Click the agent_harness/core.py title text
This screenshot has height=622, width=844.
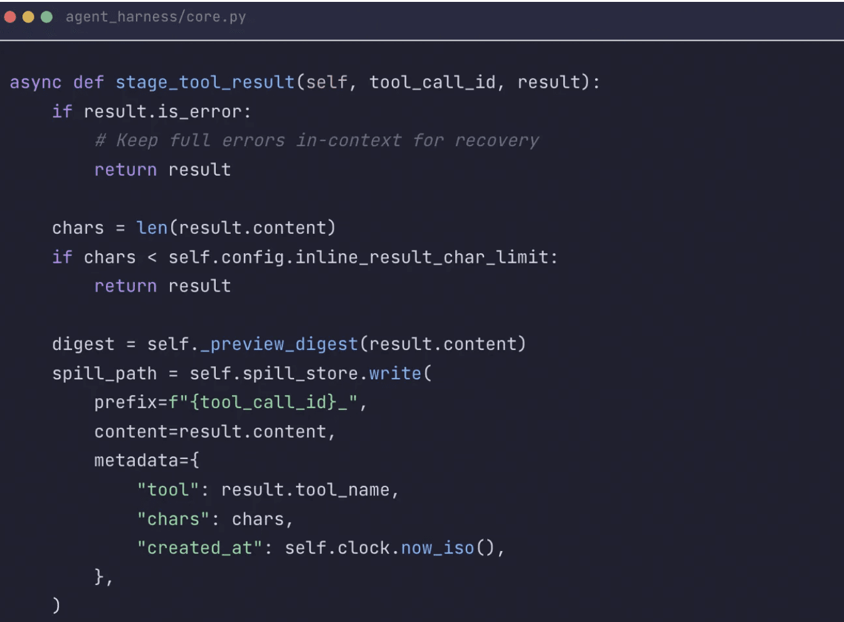pos(156,16)
